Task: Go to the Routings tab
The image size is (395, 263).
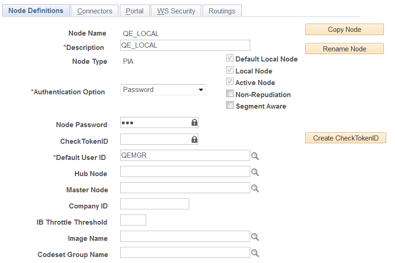Action: [222, 11]
